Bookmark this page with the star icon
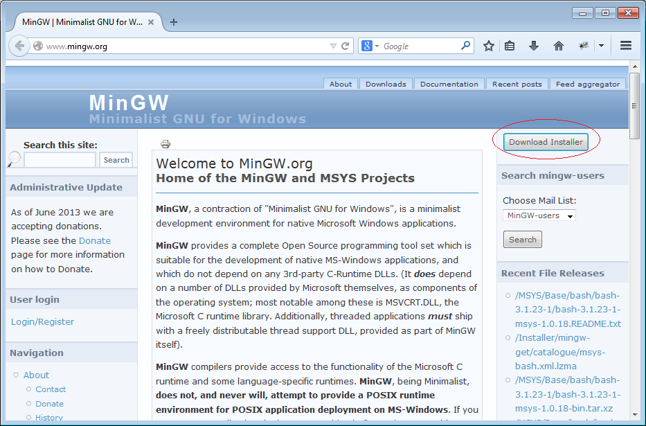This screenshot has height=426, width=646. tap(489, 46)
